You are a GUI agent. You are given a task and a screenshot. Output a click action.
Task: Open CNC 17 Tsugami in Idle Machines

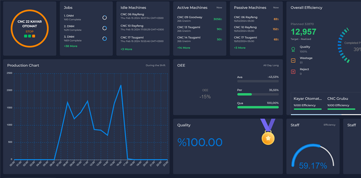coord(142,39)
